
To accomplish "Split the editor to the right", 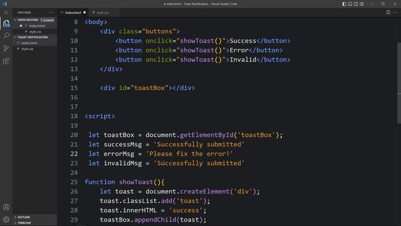I will (x=388, y=13).
